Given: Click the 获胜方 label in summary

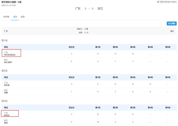Looking at the screenshot, I should tap(79, 29).
